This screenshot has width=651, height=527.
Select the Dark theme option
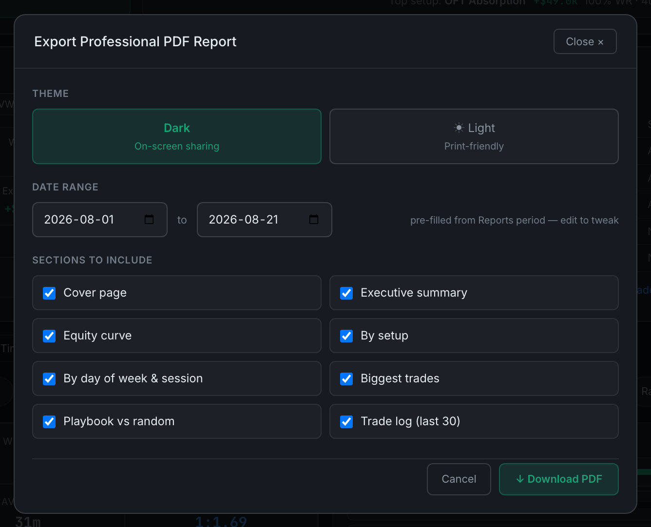[177, 136]
